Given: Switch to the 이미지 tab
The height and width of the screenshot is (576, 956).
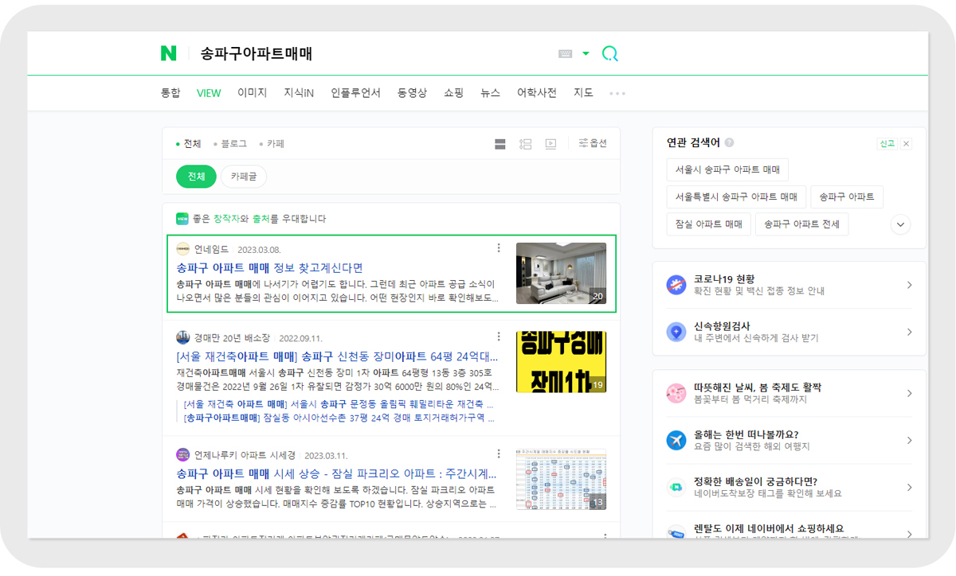Looking at the screenshot, I should [x=252, y=93].
